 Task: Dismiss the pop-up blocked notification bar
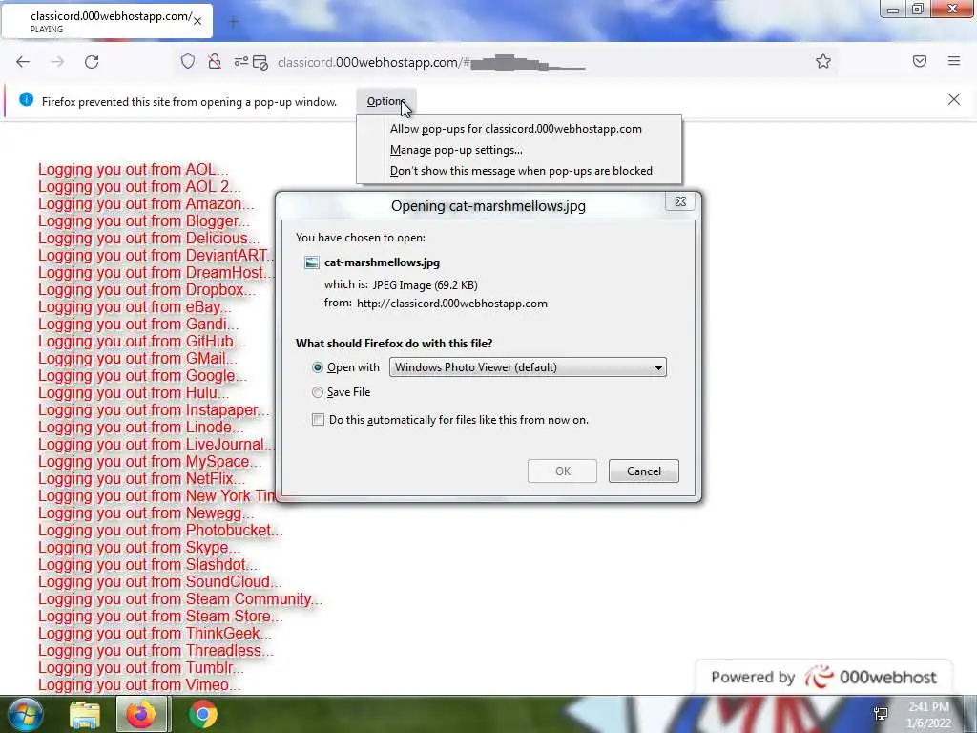coord(954,99)
